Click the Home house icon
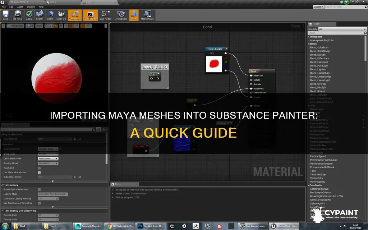 50,15
